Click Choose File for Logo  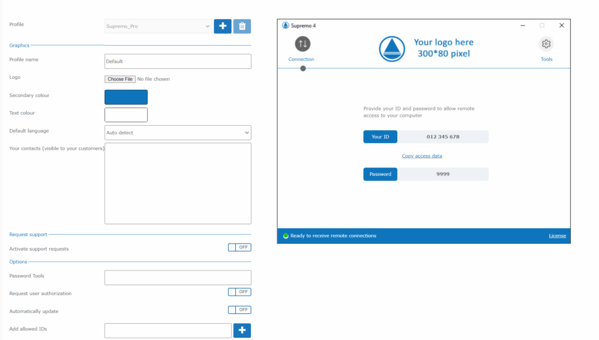[120, 79]
